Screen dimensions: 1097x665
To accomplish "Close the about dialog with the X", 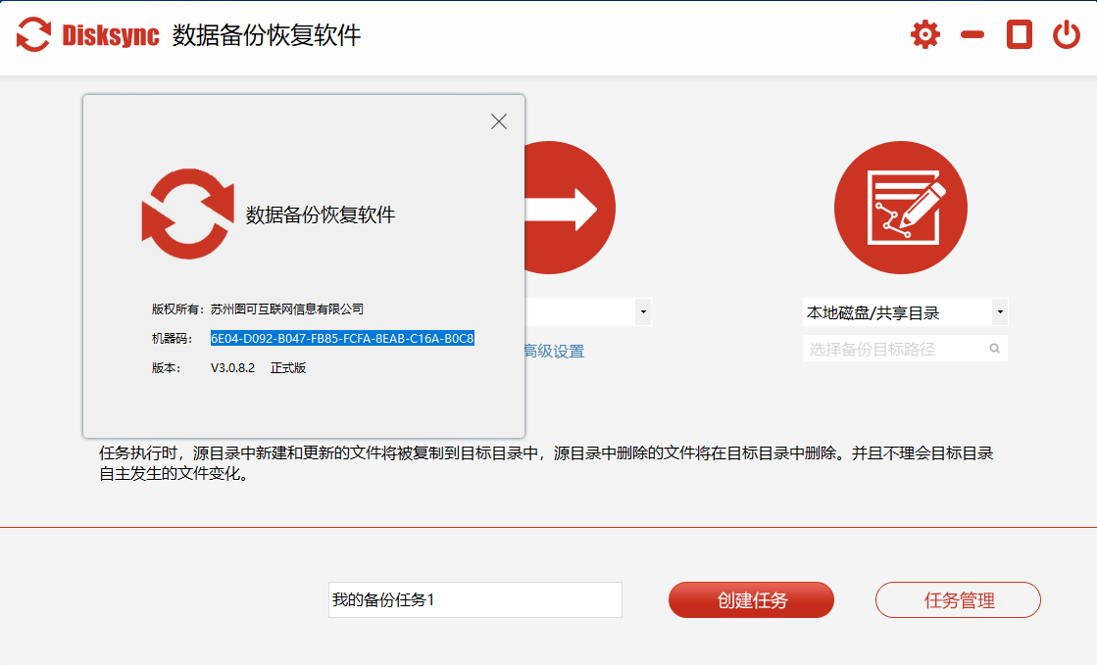I will (499, 121).
